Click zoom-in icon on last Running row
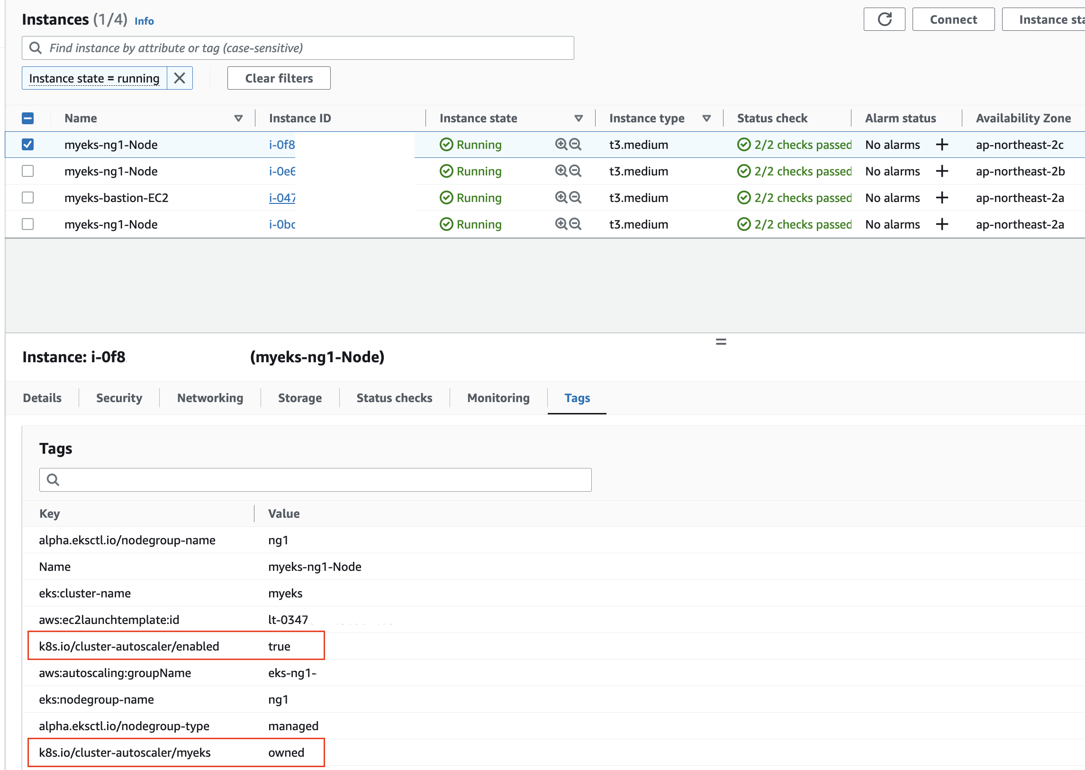Image resolution: width=1085 pixels, height=770 pixels. [561, 224]
